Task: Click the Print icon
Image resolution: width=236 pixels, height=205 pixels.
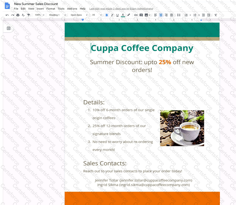Action: coord(18,15)
